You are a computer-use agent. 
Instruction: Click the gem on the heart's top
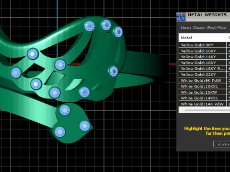tap(65, 110)
